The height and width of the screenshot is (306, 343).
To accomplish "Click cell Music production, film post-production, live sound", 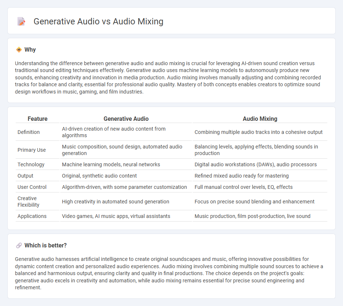I will (260, 216).
